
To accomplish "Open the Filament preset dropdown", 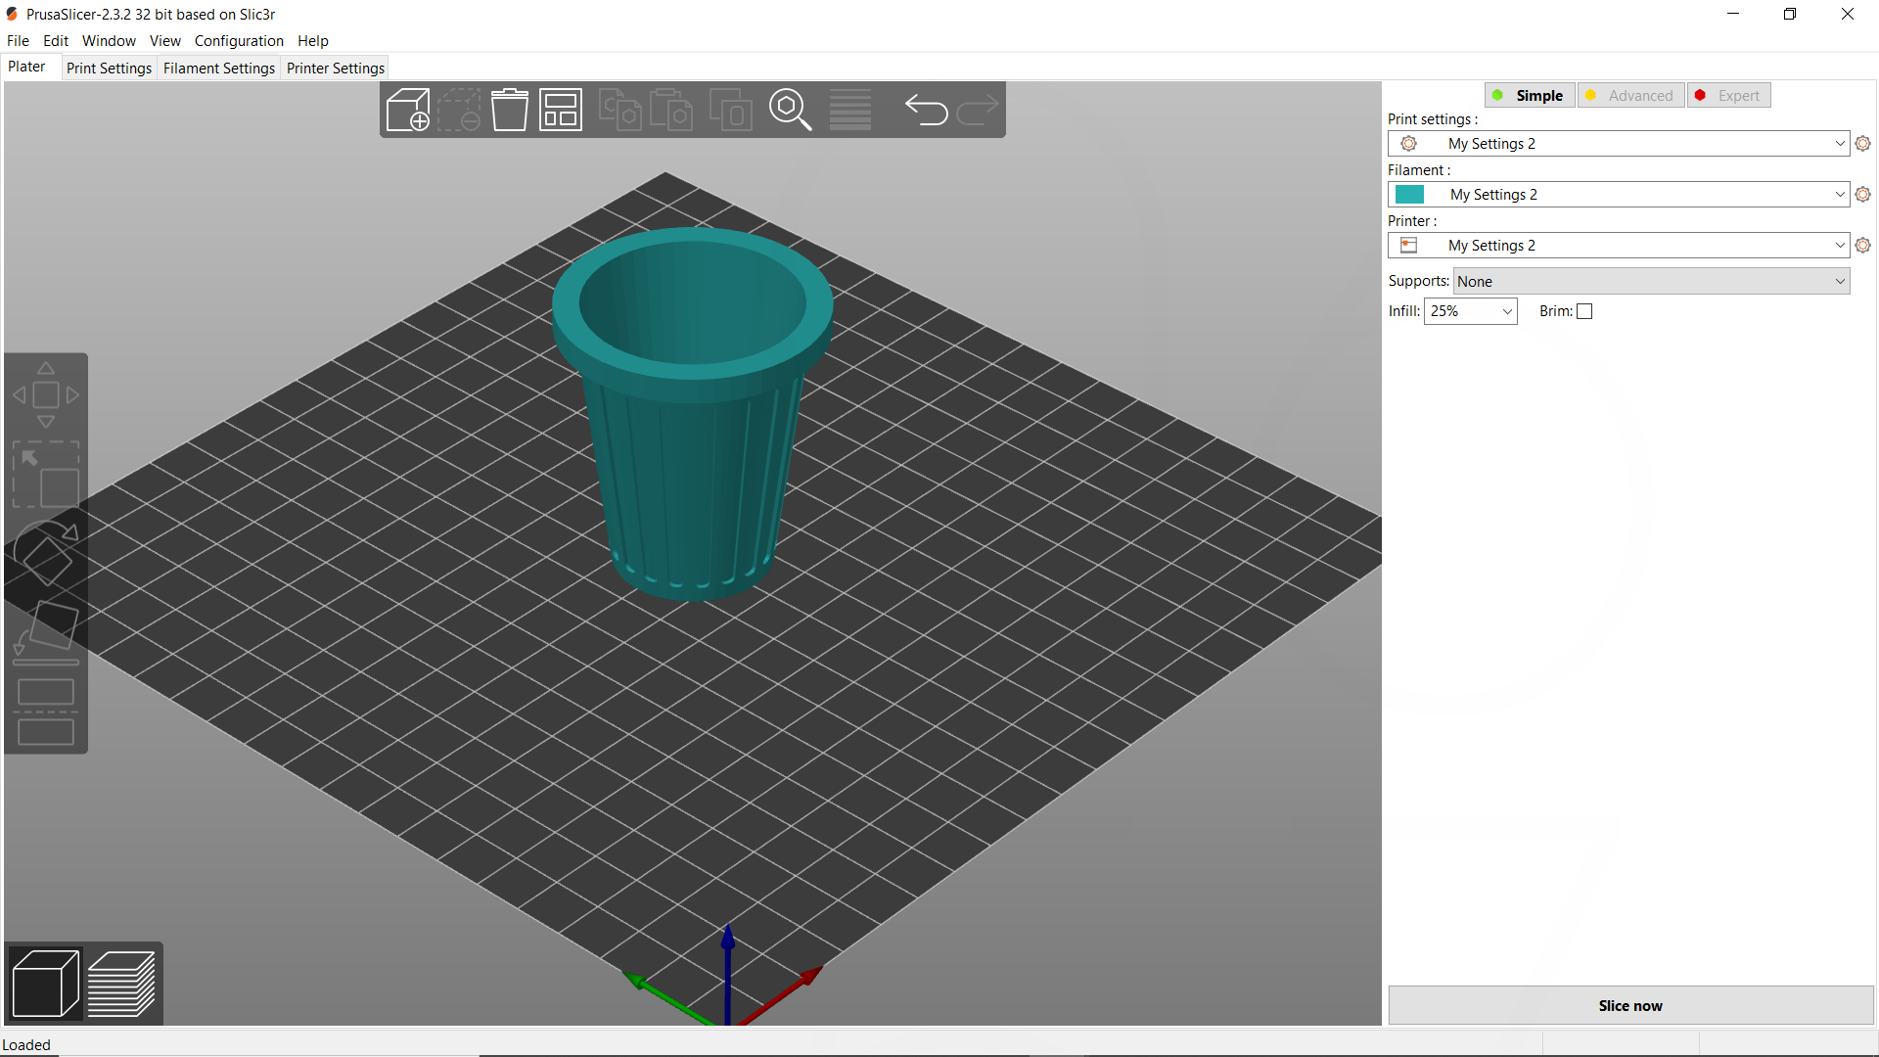I will (x=1619, y=195).
